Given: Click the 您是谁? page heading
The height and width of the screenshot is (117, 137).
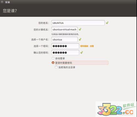Looking at the screenshot, I should (10, 11).
